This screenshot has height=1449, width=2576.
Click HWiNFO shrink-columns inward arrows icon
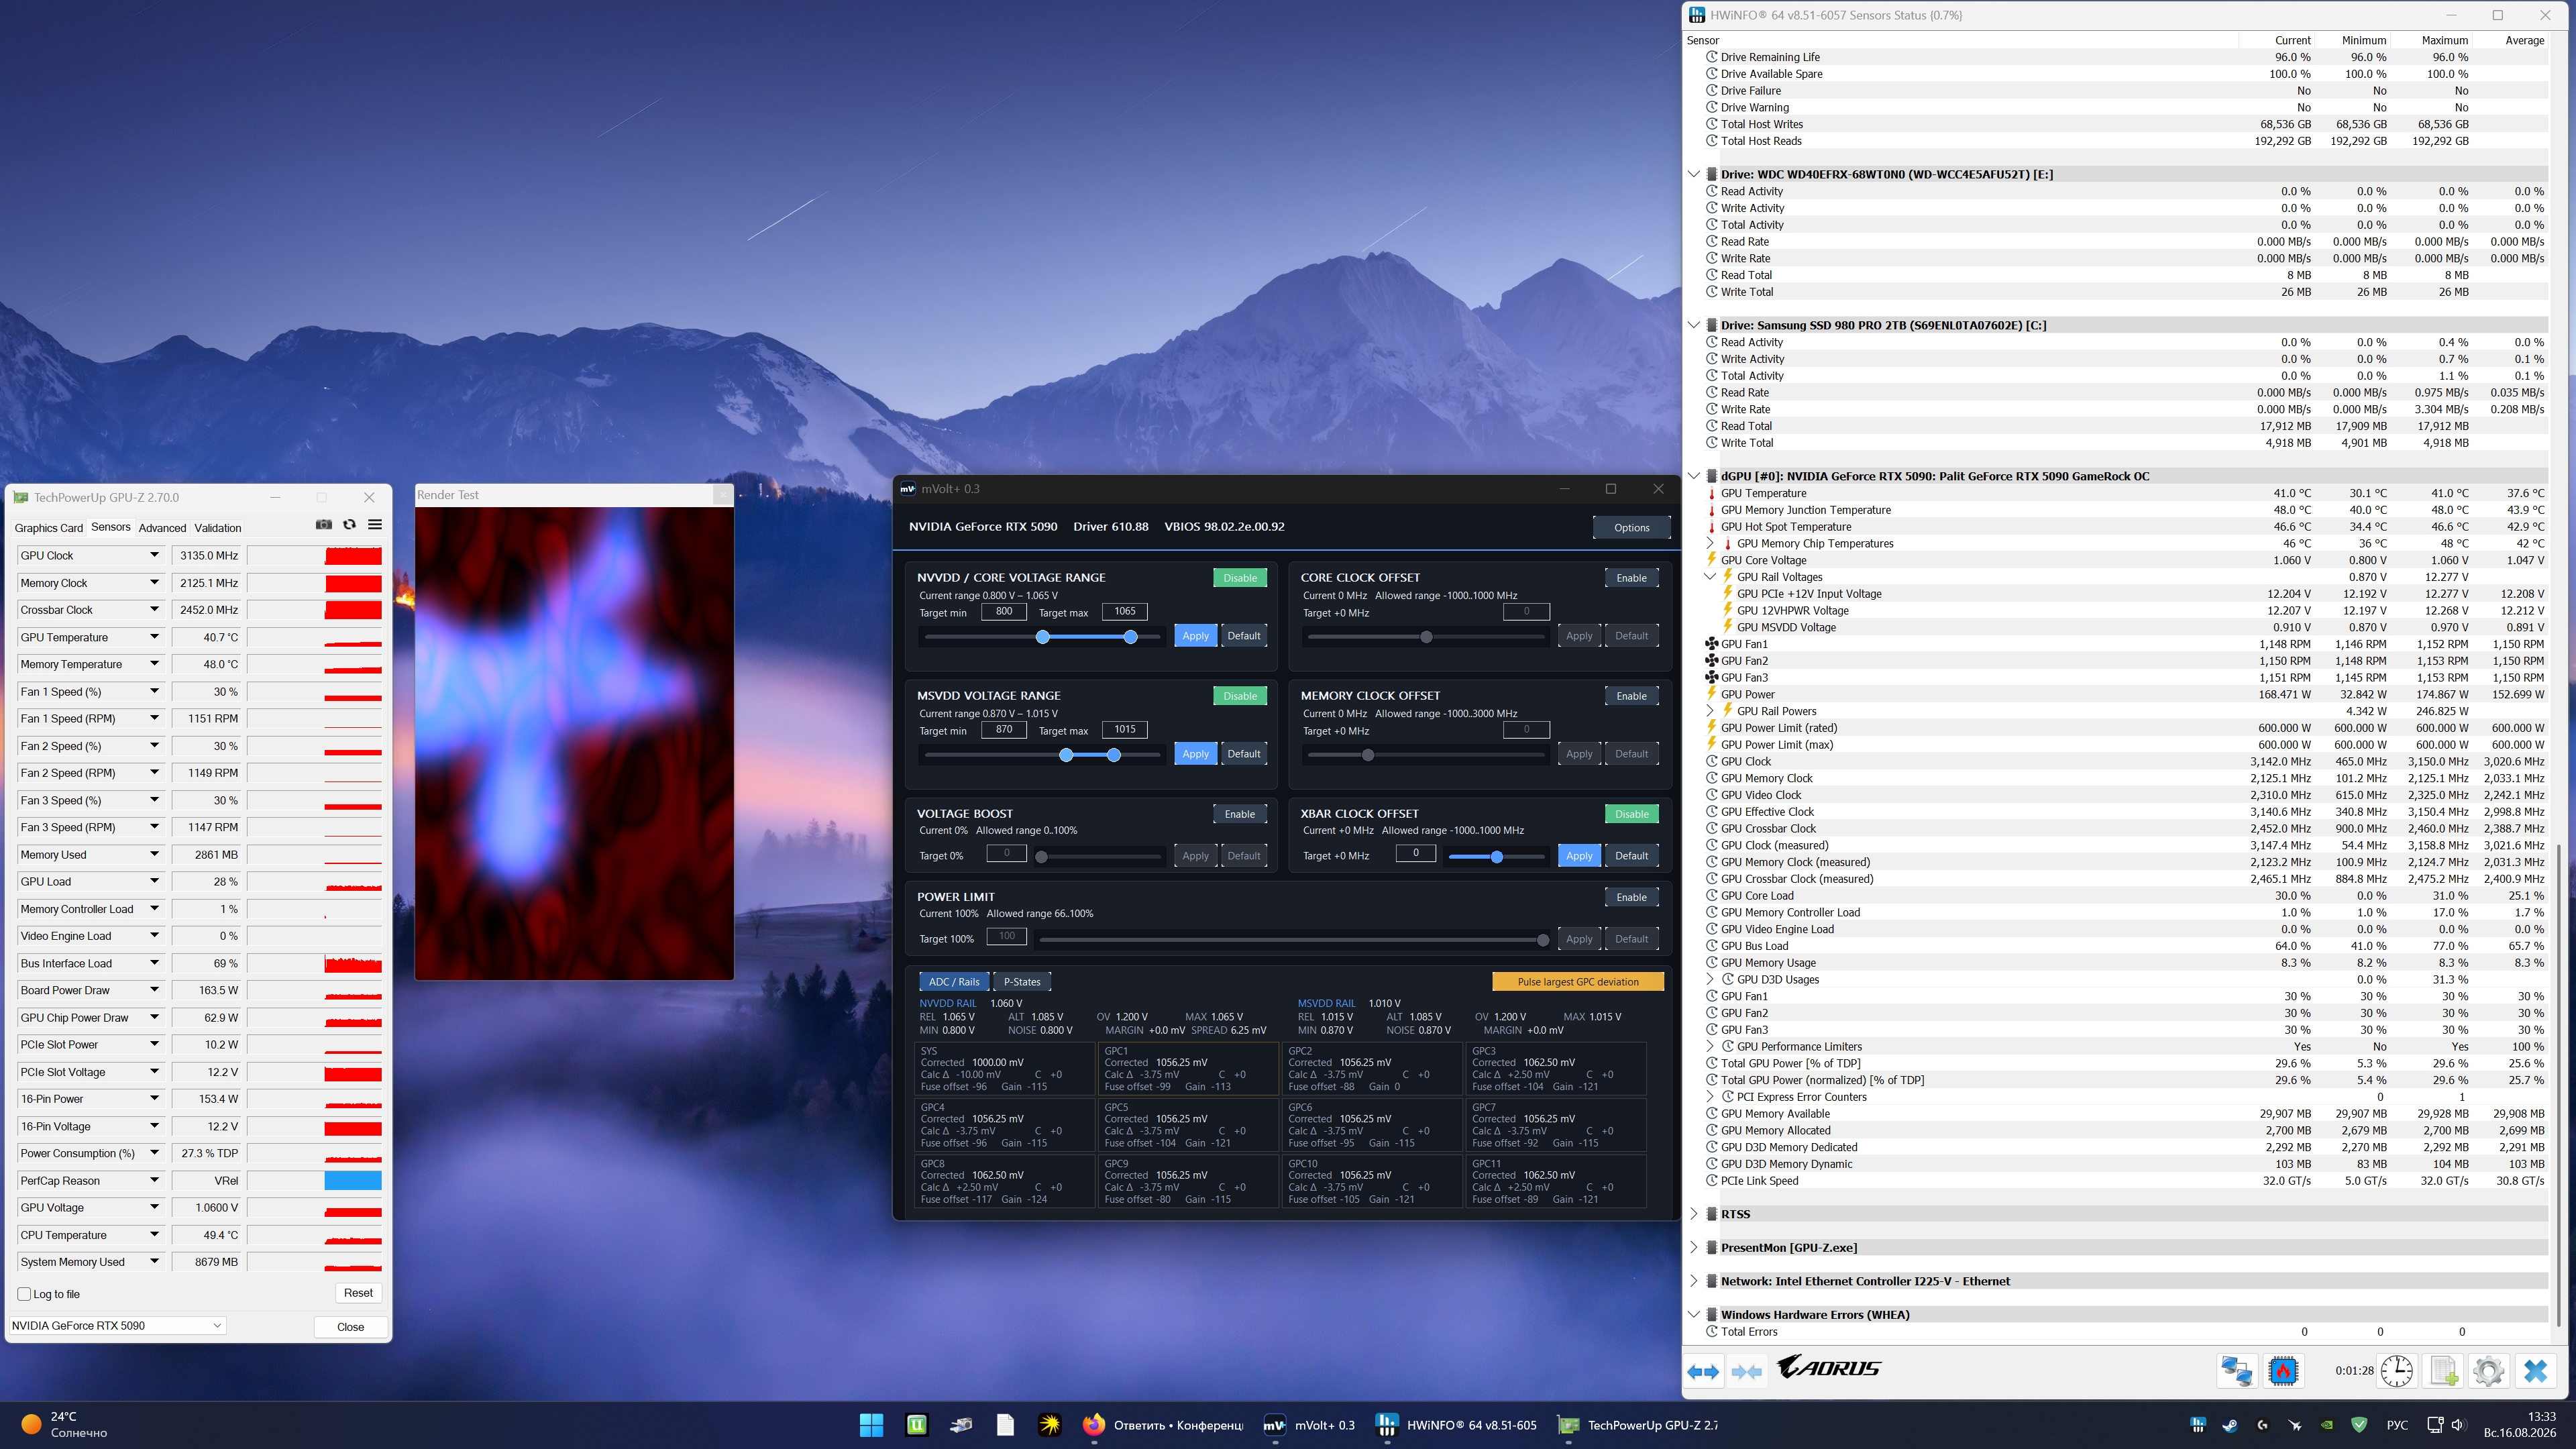1746,1371
